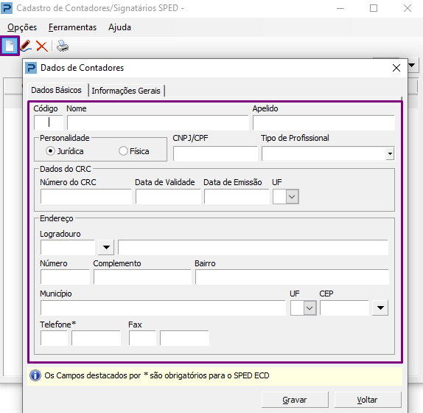Close the Dados de Contadores dialog
Screen dimensions: 423x413
[396, 68]
